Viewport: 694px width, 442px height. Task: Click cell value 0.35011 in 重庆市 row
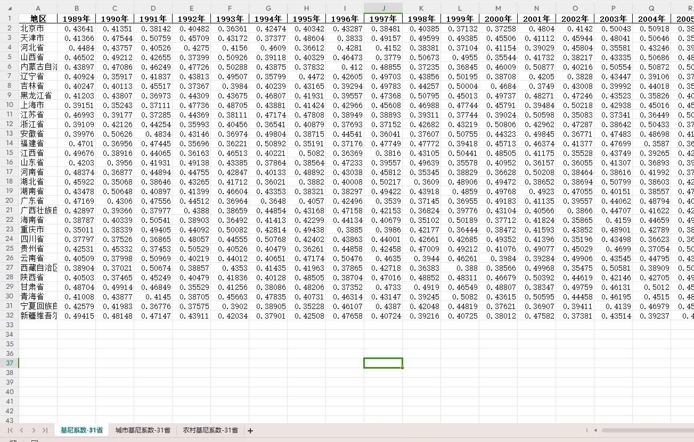[76, 229]
